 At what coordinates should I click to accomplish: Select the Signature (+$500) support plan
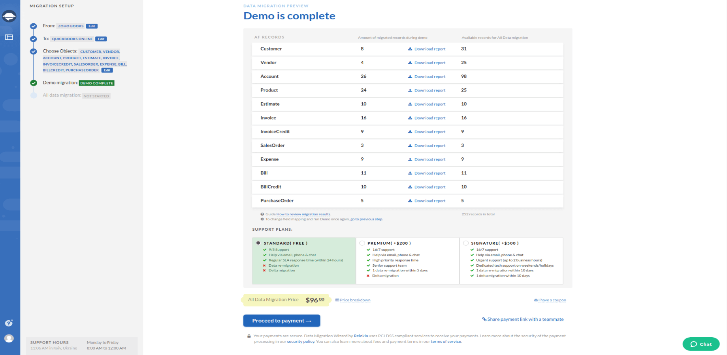tap(466, 243)
